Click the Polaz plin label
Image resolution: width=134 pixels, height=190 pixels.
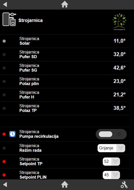(29, 83)
